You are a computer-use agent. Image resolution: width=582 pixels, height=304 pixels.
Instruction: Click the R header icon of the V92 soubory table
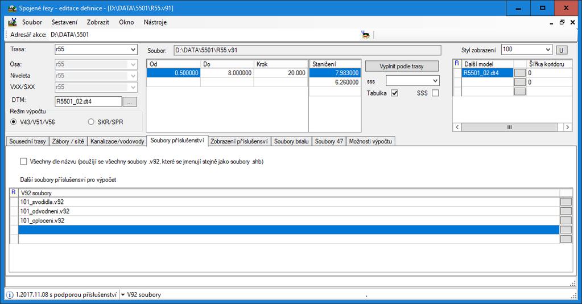tap(13, 192)
